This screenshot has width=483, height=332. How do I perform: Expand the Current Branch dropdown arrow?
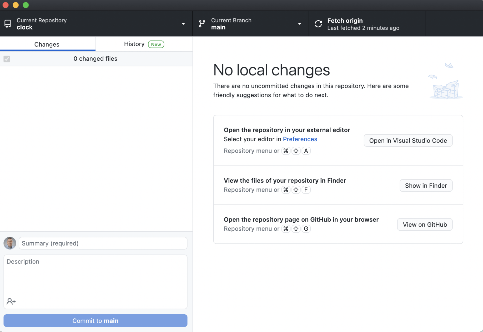[x=299, y=24]
